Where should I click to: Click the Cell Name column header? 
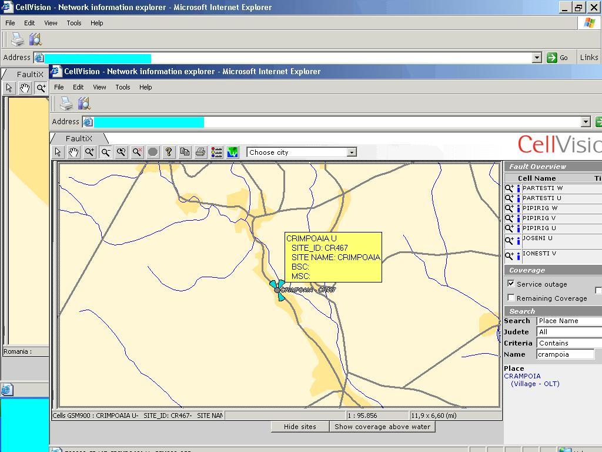[537, 178]
